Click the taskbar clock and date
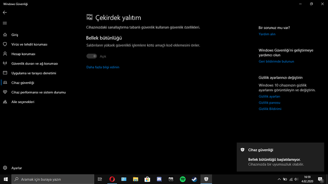 coord(307,179)
